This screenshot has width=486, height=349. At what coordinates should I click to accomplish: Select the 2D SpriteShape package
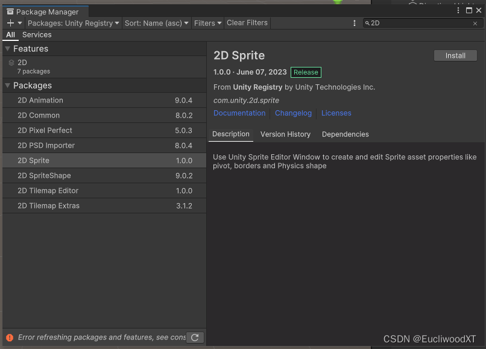pyautogui.click(x=104, y=176)
